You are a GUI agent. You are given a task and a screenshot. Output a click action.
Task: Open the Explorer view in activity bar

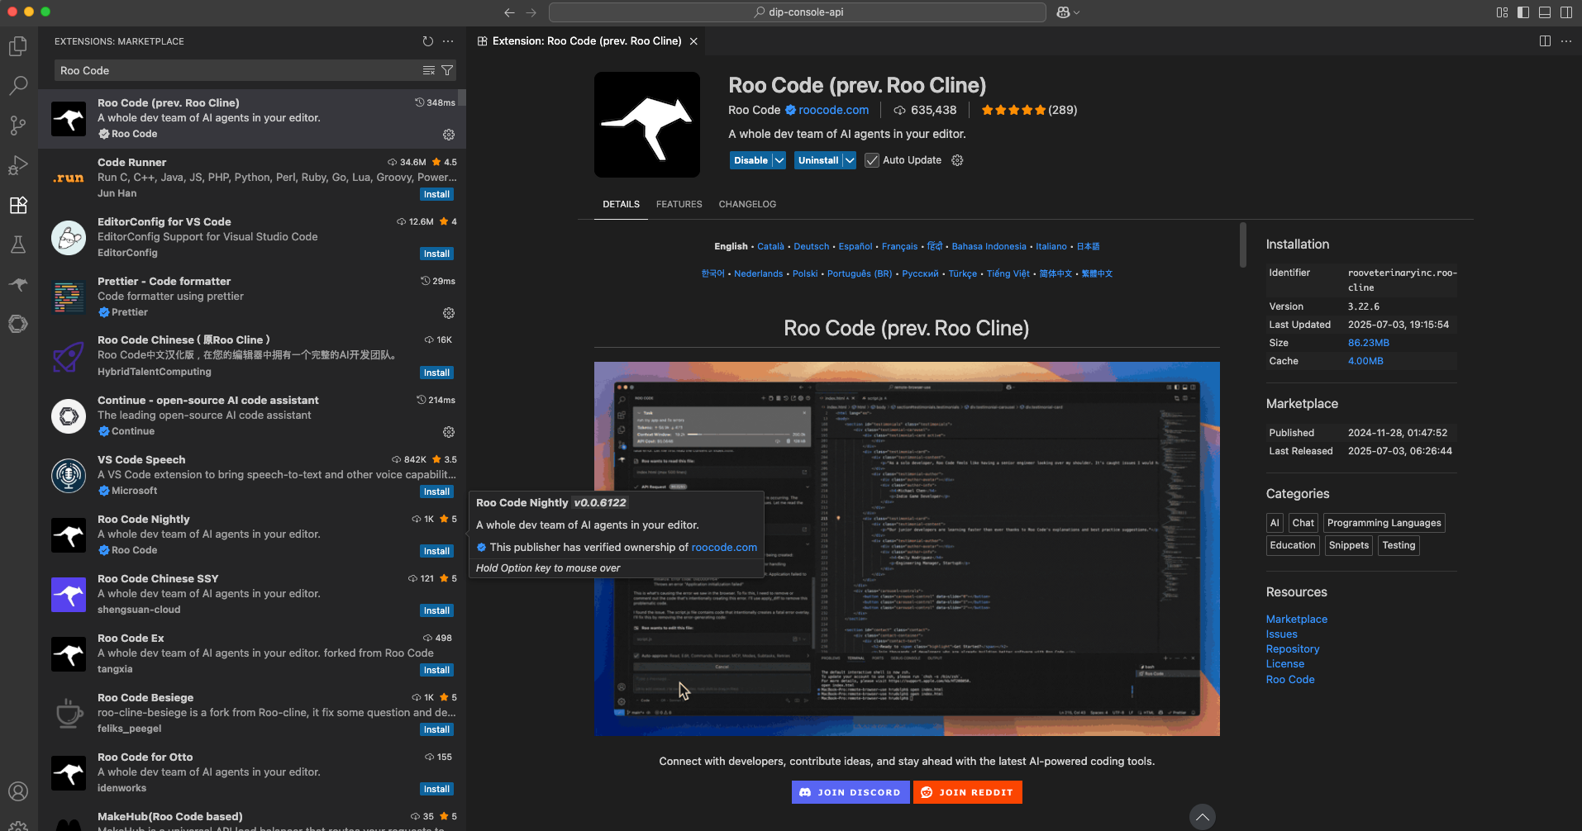click(x=18, y=46)
